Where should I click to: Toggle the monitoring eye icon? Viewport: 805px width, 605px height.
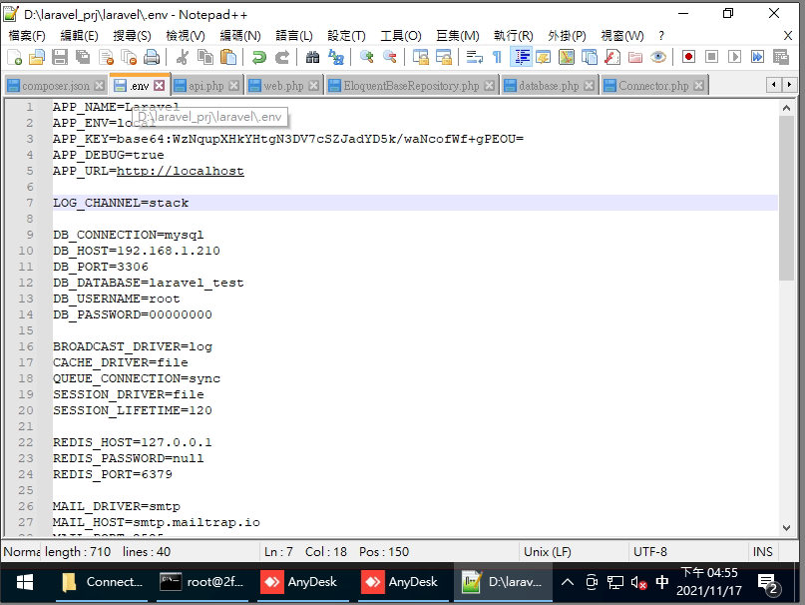(x=658, y=57)
